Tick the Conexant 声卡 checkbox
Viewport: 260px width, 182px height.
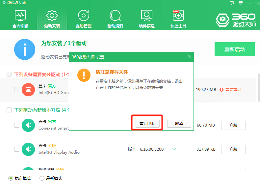click(16, 125)
